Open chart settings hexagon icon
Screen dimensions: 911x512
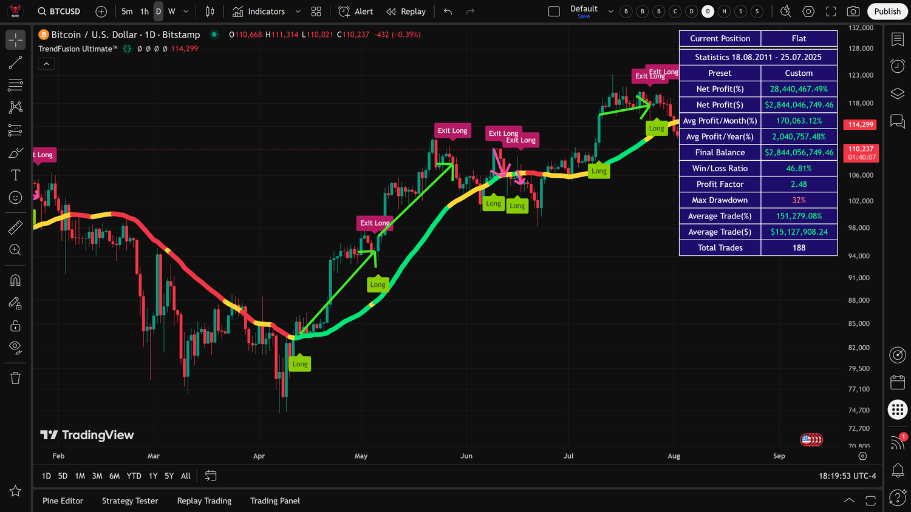pos(808,12)
